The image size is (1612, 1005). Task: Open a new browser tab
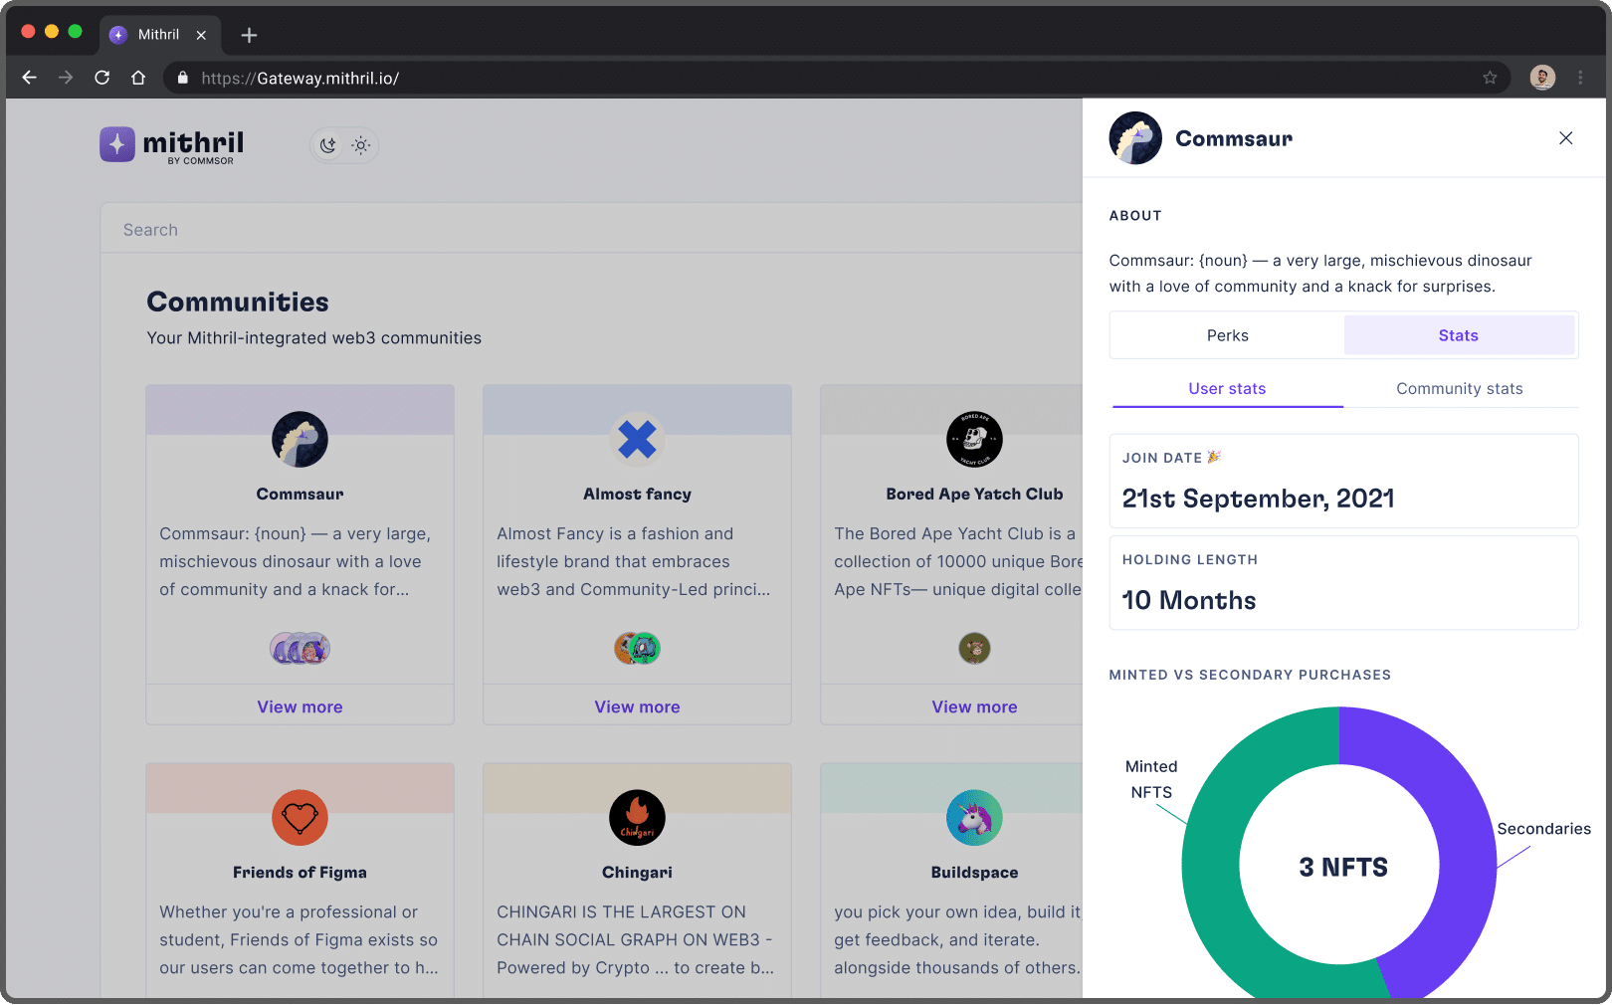coord(249,35)
